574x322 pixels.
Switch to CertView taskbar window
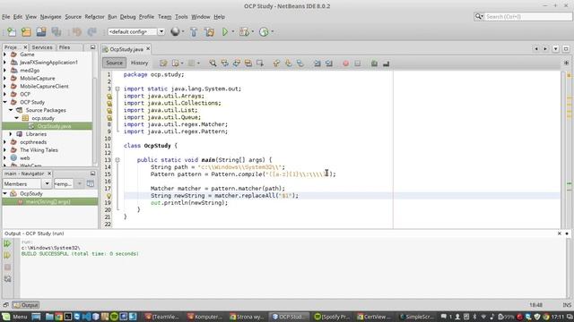(x=374, y=317)
